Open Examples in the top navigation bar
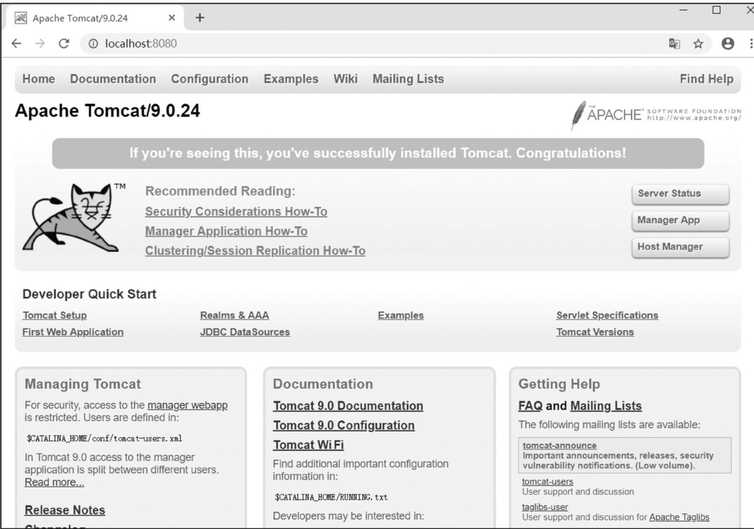Viewport: 754px width, 529px height. [x=291, y=79]
